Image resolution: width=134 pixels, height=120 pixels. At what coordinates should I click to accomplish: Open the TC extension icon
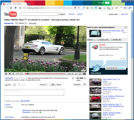[x=92, y=8]
